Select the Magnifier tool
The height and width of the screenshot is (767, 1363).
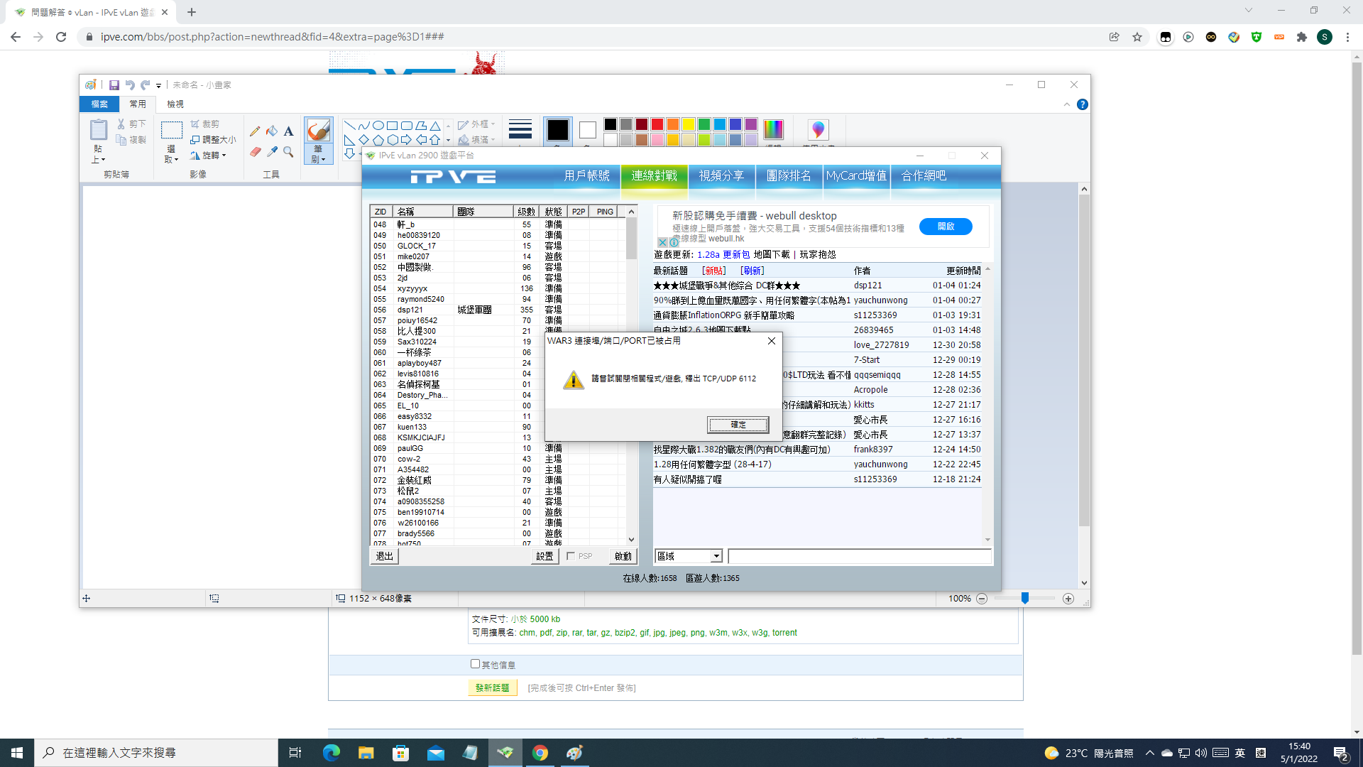point(288,151)
